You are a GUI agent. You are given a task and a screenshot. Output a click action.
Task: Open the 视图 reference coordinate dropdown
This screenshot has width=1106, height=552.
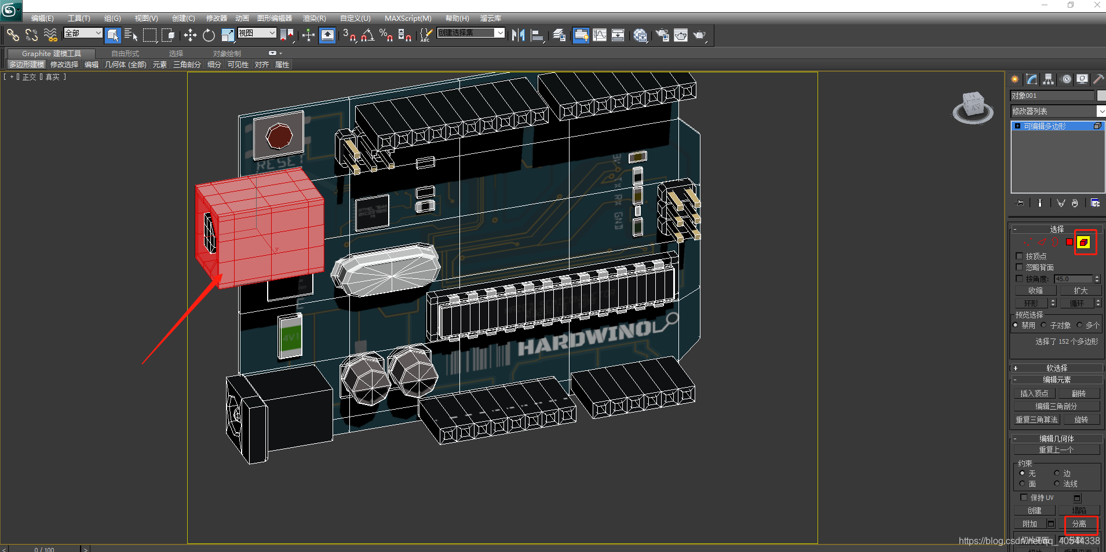257,33
